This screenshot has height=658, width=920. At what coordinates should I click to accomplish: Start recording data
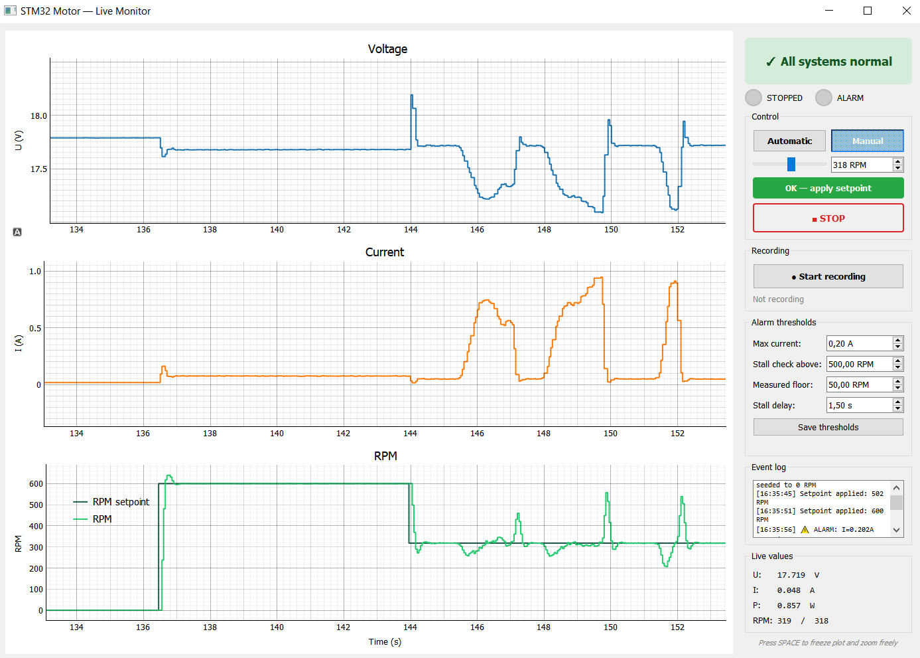point(828,276)
